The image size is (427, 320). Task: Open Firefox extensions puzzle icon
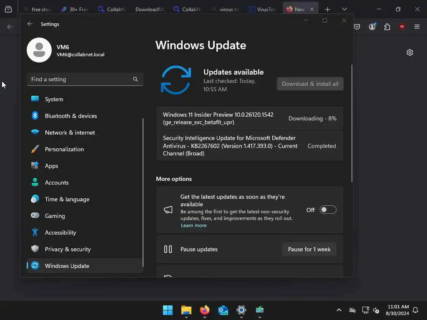point(387,27)
